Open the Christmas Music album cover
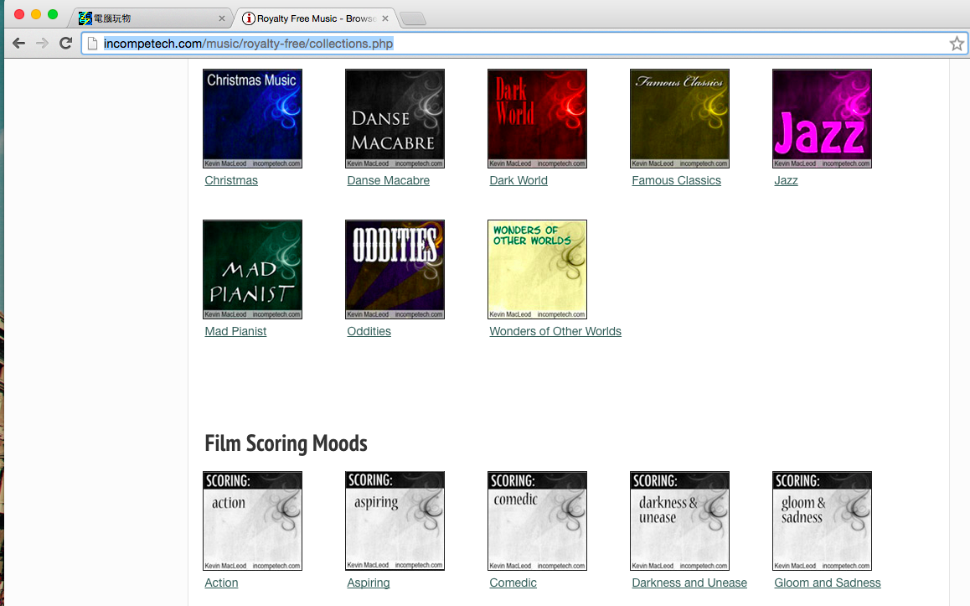 (252, 118)
